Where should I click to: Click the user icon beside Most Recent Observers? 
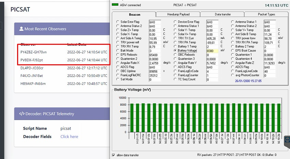point(22,29)
